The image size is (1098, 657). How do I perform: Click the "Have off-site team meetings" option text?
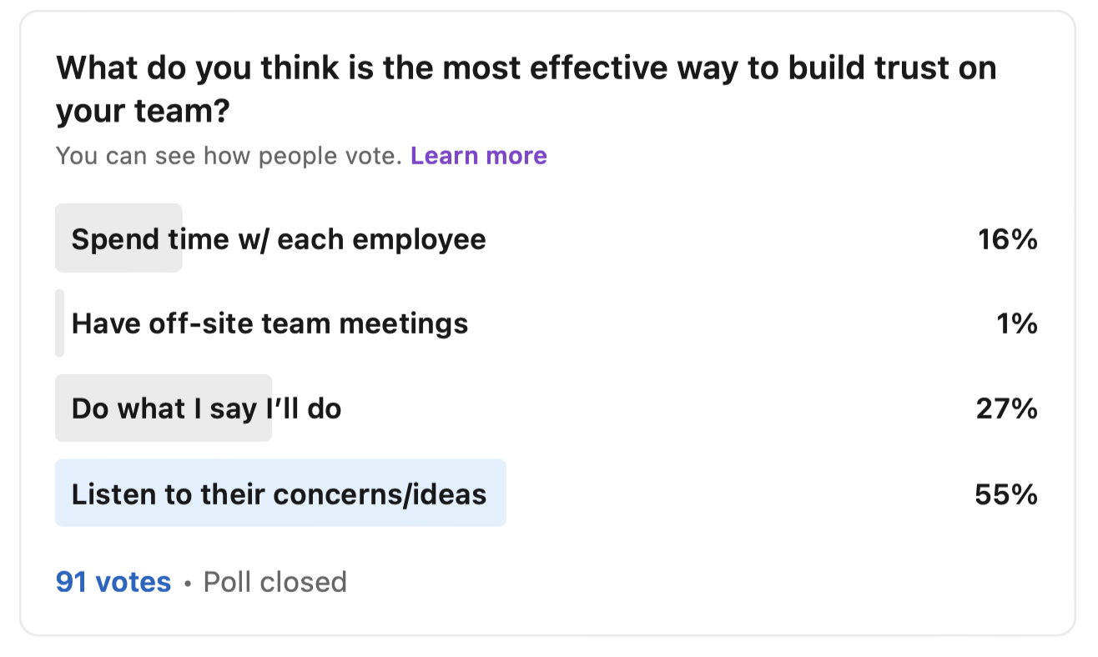click(x=269, y=323)
